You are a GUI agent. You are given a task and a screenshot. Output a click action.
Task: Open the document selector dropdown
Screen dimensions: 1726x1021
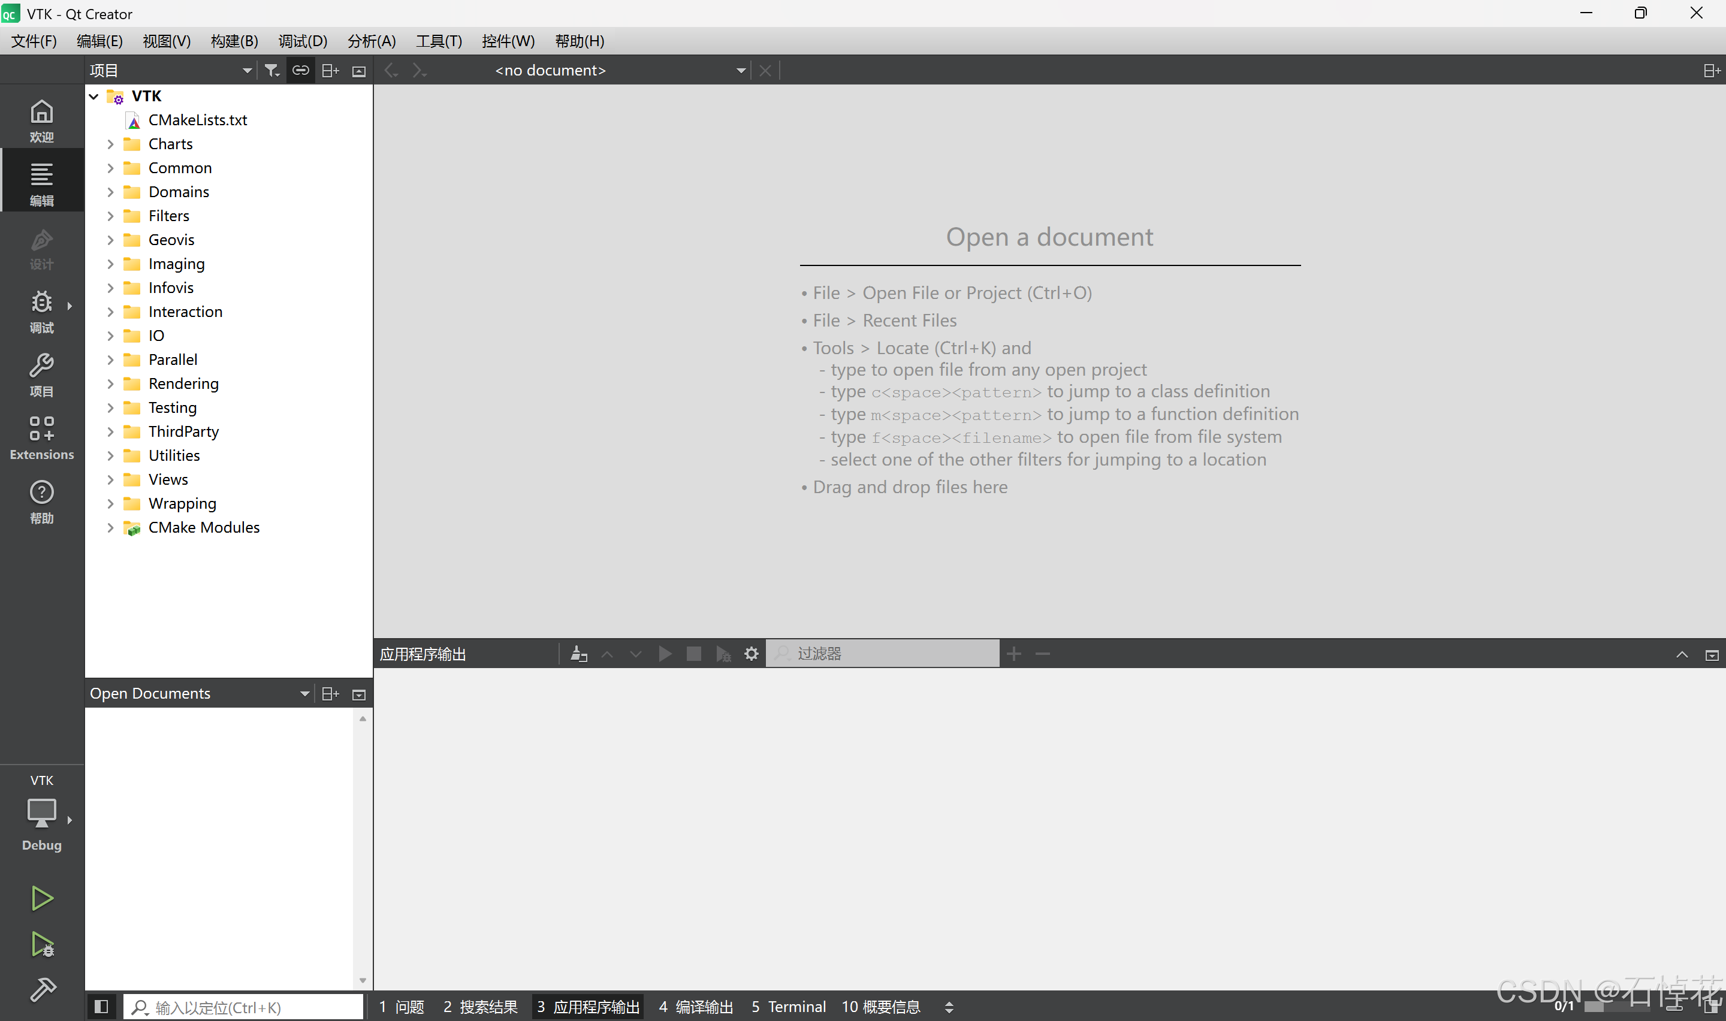click(741, 70)
